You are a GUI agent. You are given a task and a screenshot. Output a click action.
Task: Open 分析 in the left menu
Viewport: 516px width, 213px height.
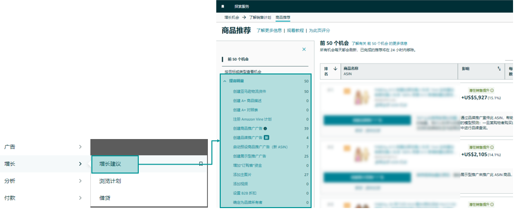9,181
